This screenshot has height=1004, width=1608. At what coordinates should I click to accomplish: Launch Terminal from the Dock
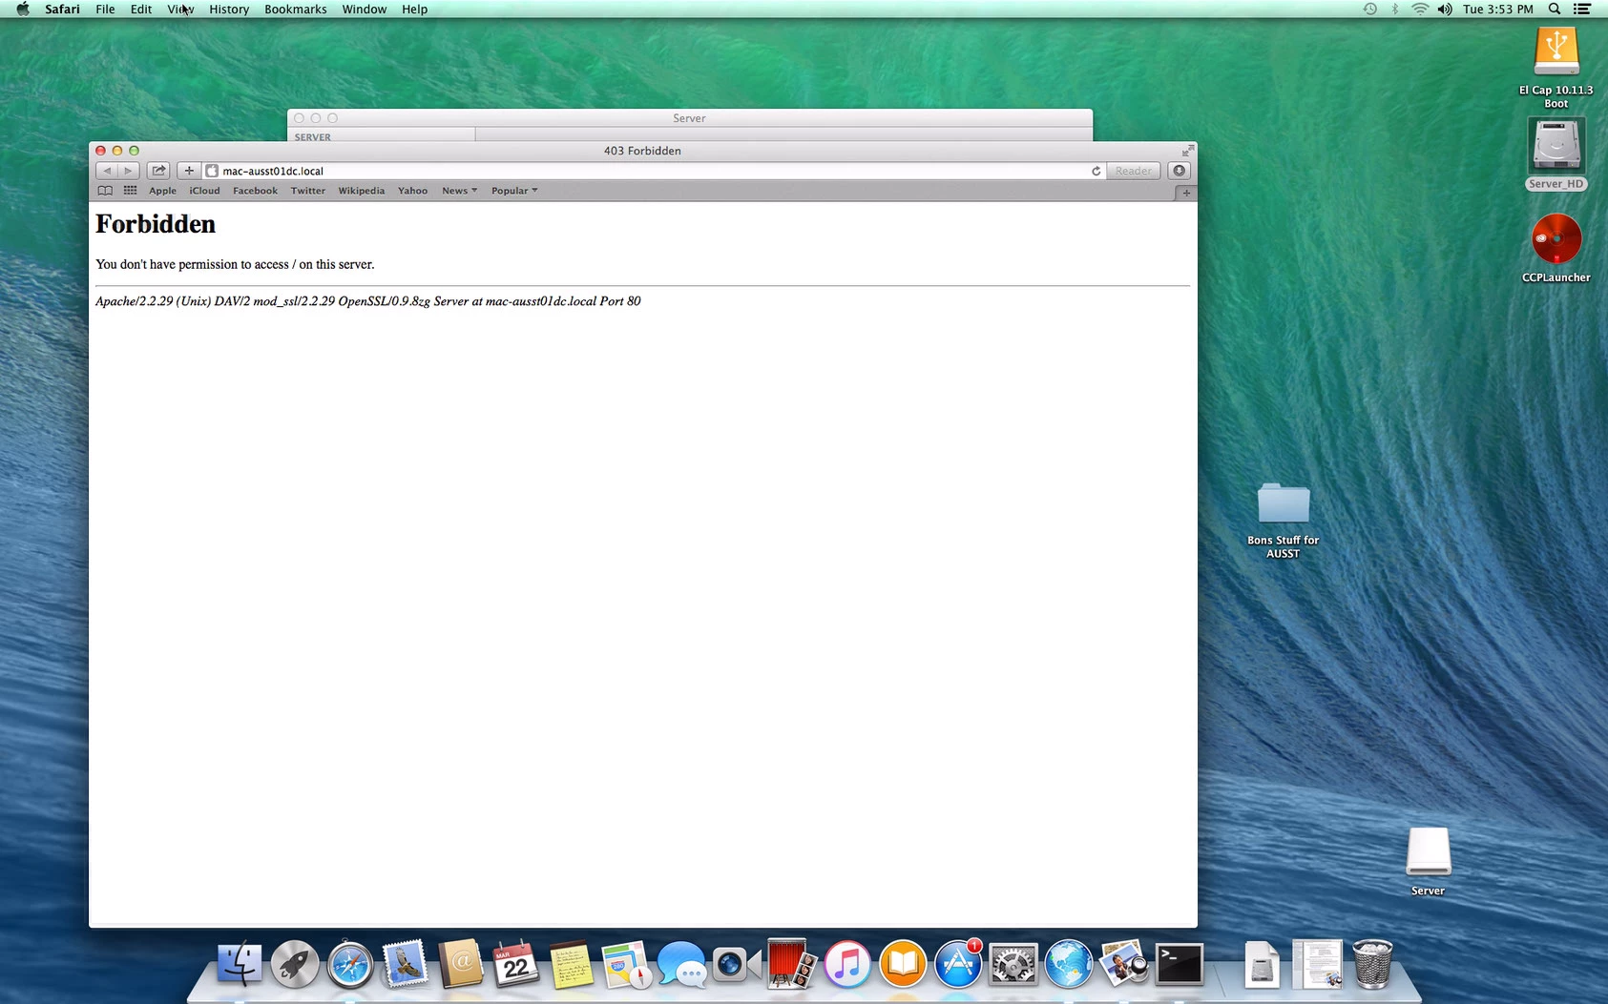pyautogui.click(x=1180, y=964)
